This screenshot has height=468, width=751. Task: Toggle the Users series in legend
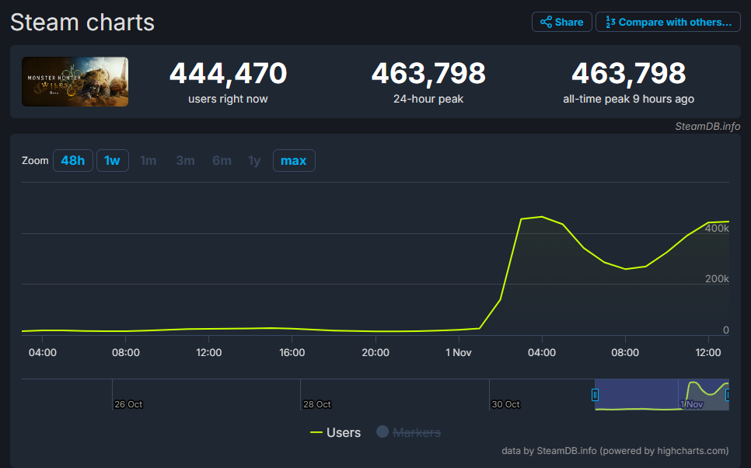pos(335,432)
